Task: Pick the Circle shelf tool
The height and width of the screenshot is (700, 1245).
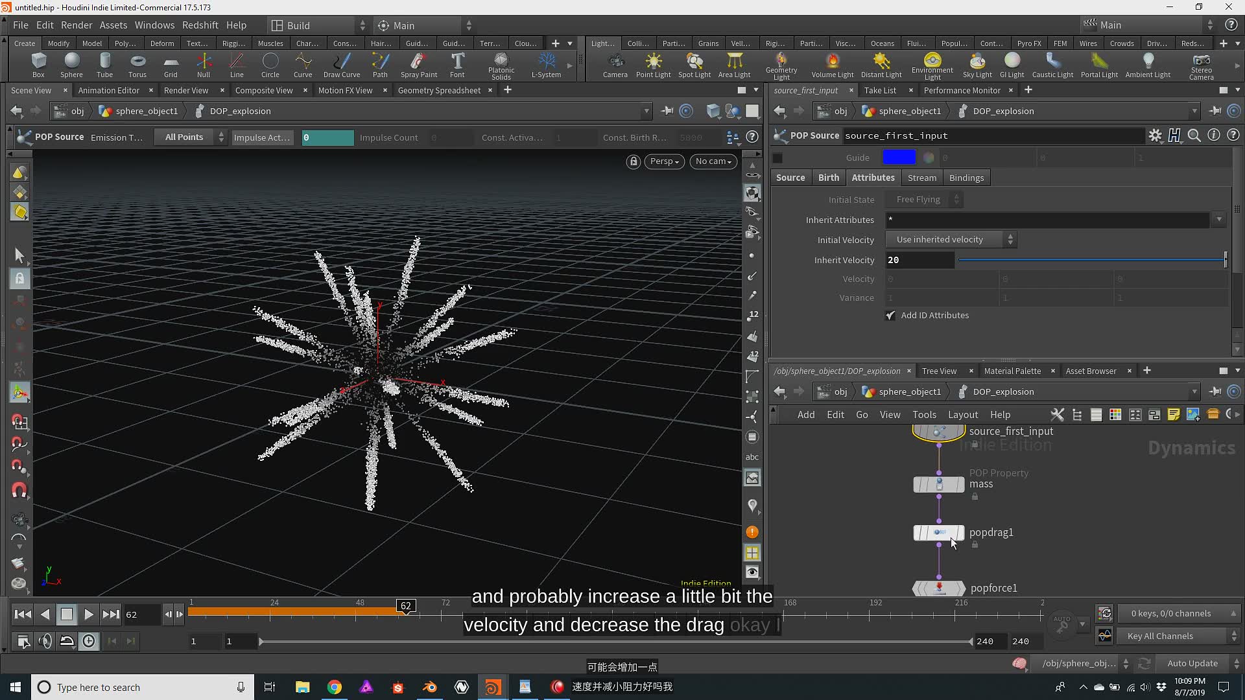Action: click(x=270, y=65)
